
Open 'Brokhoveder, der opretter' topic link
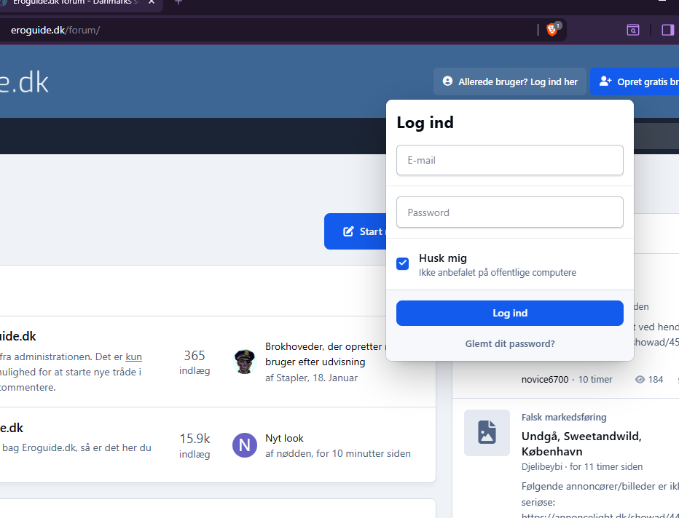[x=325, y=354]
